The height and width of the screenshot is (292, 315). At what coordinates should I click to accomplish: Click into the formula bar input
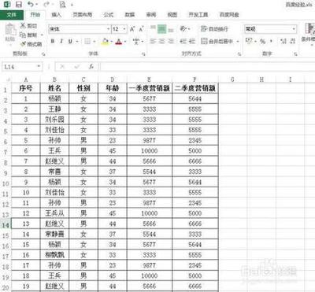pos(207,67)
